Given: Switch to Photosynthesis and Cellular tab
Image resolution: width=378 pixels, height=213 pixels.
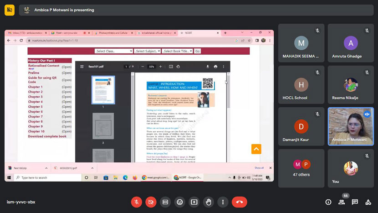Looking at the screenshot, I should coord(113,33).
